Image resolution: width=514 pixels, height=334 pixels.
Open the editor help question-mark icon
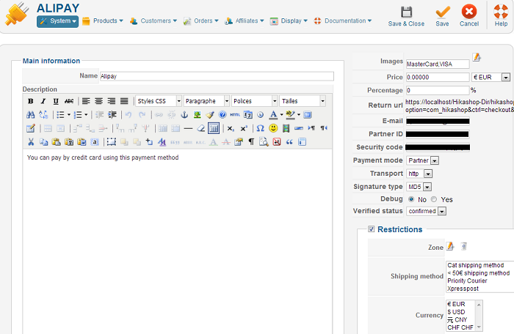coord(222,115)
